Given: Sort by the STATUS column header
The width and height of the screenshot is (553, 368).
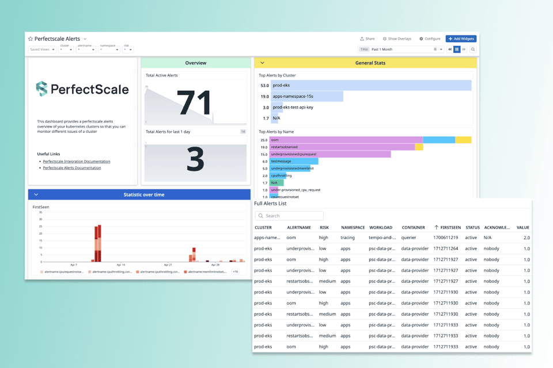Looking at the screenshot, I should [x=472, y=228].
